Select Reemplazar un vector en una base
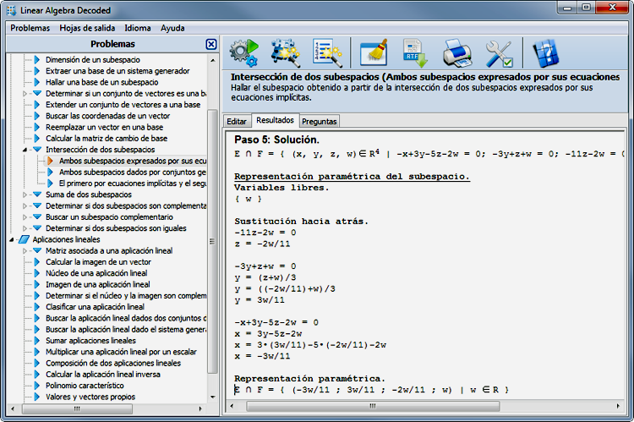The height and width of the screenshot is (422, 634). tap(104, 127)
